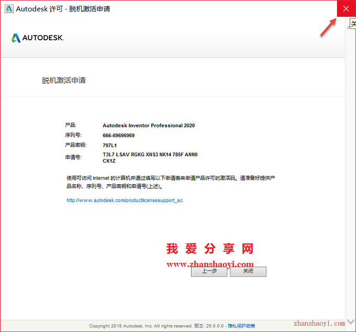Close the Autodesk license window

(x=346, y=8)
